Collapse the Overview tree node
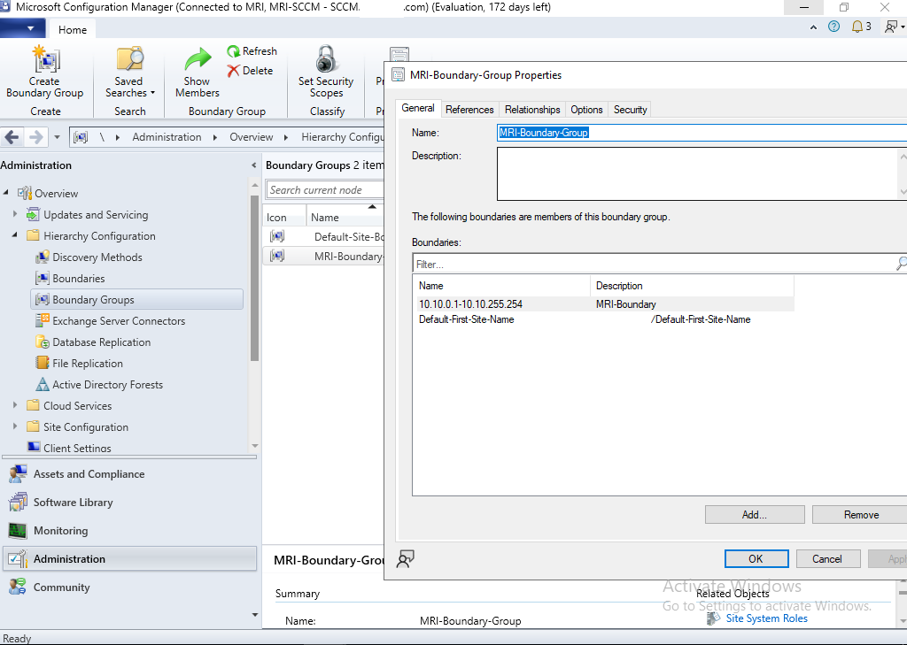The height and width of the screenshot is (645, 907). click(6, 193)
